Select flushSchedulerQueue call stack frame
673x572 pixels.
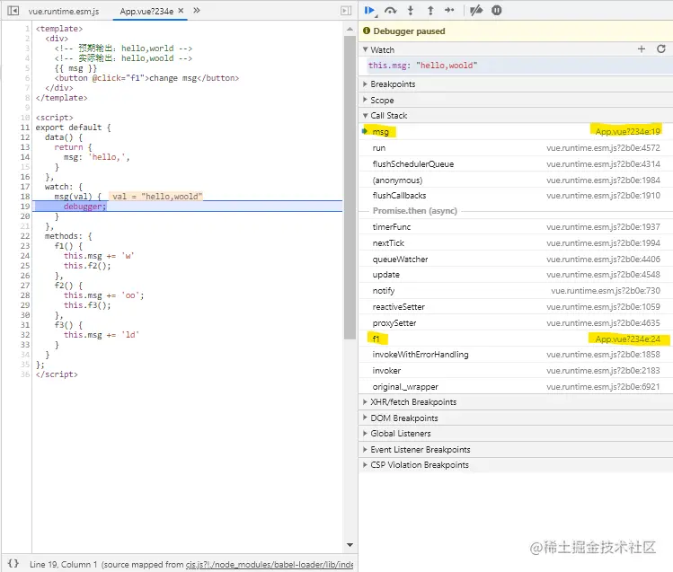pyautogui.click(x=516, y=163)
